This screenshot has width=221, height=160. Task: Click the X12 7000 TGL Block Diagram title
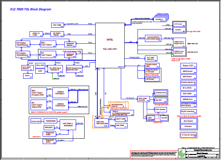point(30,10)
